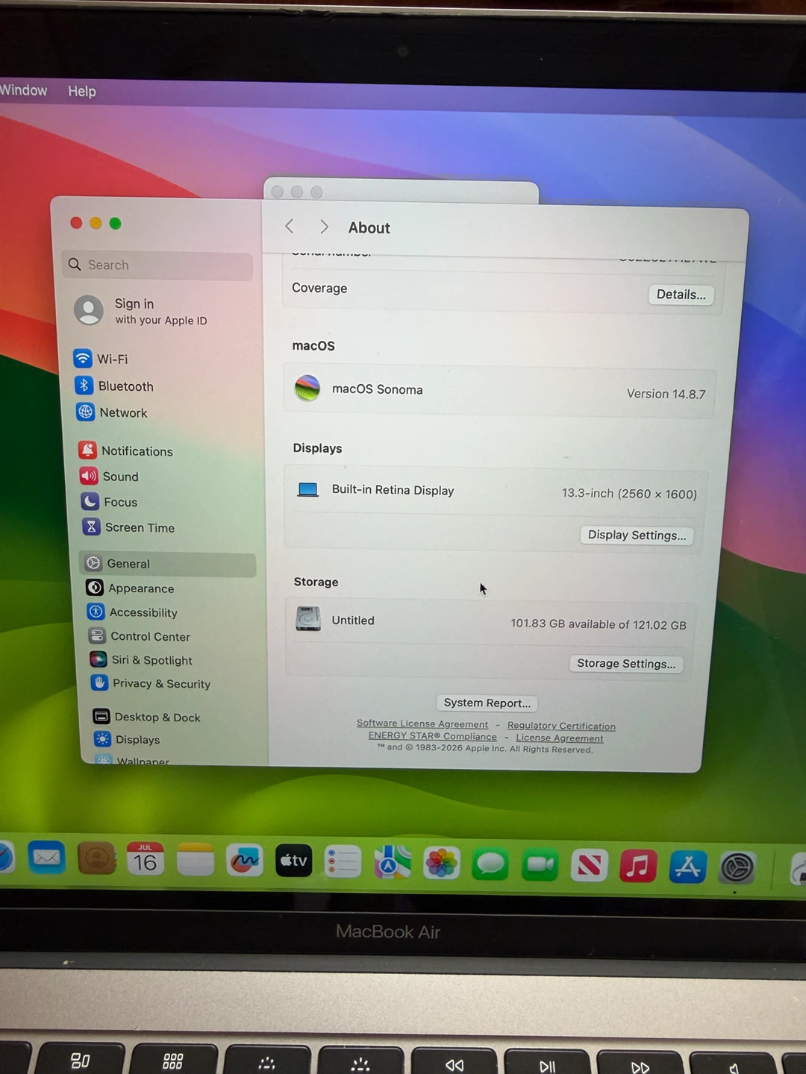Open Storage Settings button
This screenshot has height=1074, width=806.
(625, 664)
